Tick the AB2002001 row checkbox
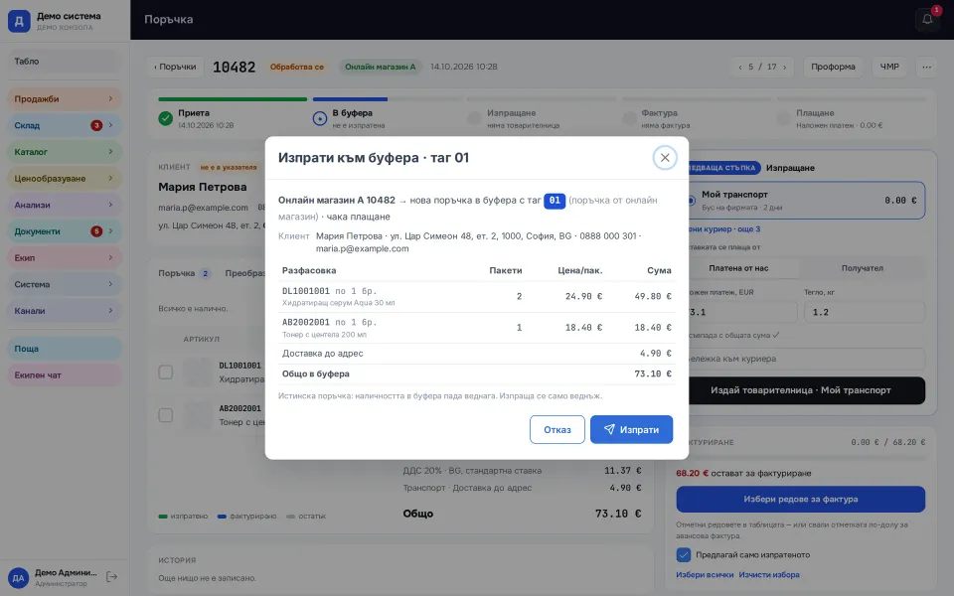The width and height of the screenshot is (954, 596). pyautogui.click(x=166, y=415)
